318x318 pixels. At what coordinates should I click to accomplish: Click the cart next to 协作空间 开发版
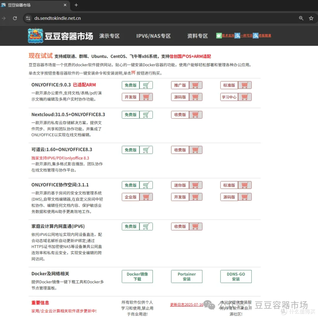tap(196, 197)
